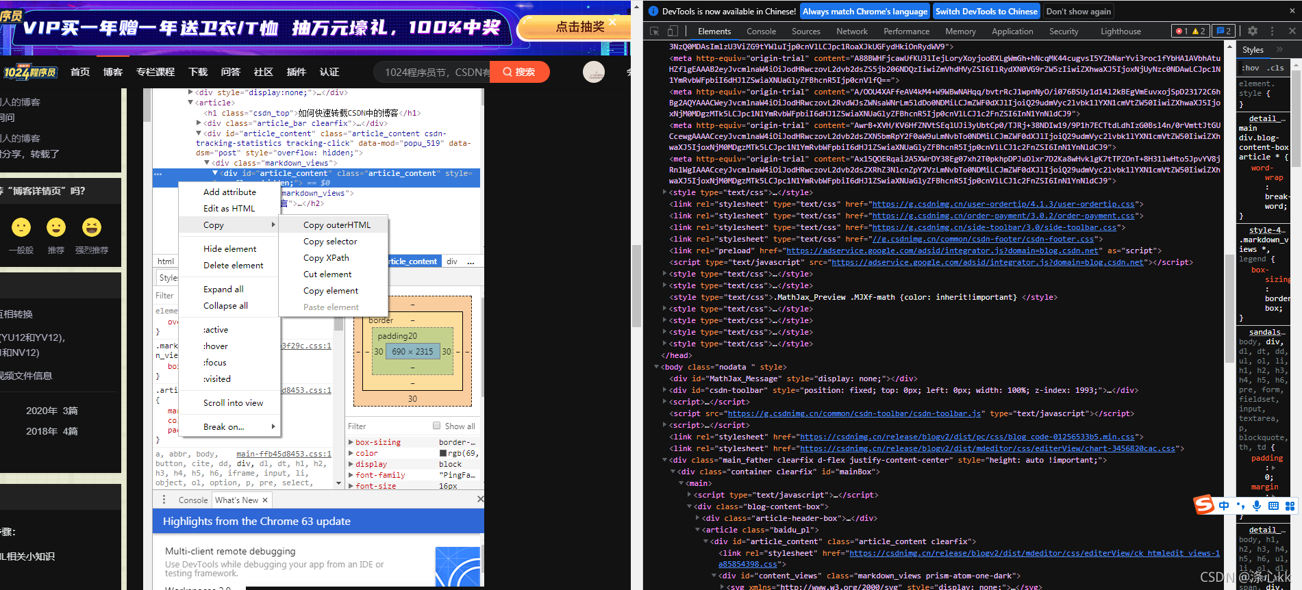Collapse the blog-content-box div node
The height and width of the screenshot is (590, 1302).
pos(689,506)
